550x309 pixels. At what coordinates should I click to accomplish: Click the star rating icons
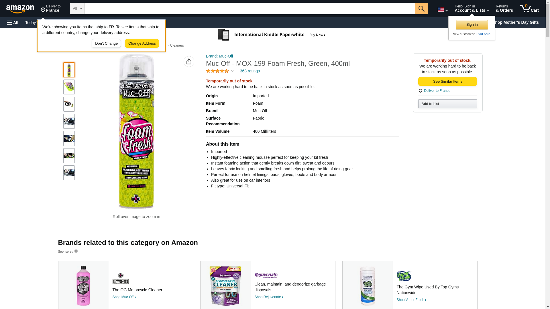217,71
